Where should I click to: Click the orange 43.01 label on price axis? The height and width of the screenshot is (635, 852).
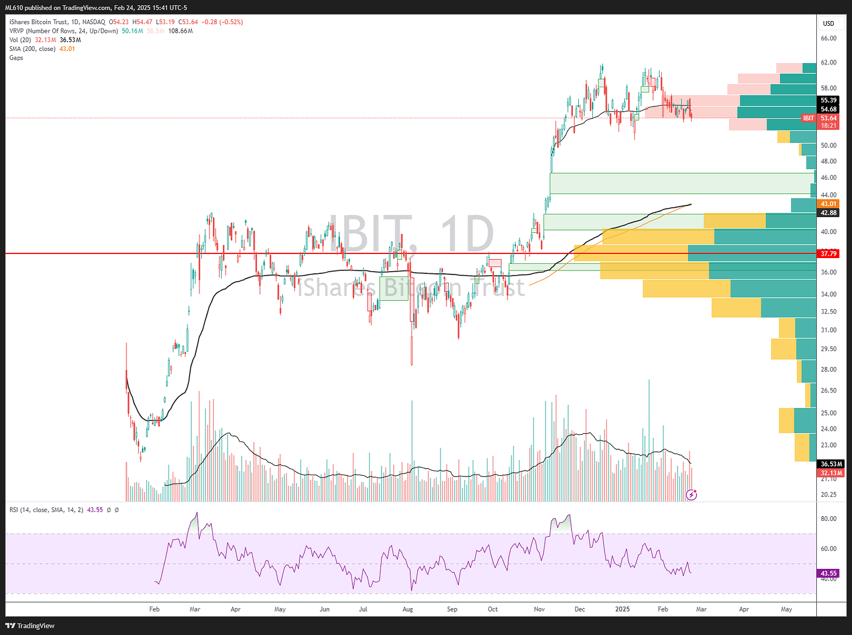coord(828,204)
